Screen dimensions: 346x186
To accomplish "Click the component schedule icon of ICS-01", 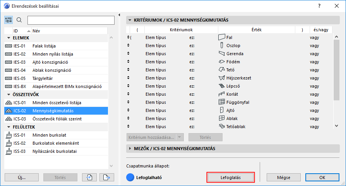I will click(x=9, y=103).
